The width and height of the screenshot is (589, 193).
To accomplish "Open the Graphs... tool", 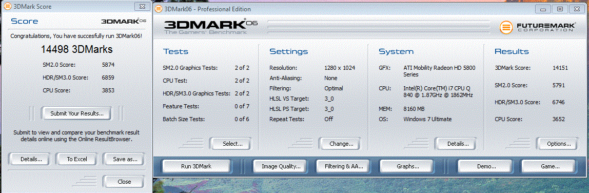I will click(407, 166).
